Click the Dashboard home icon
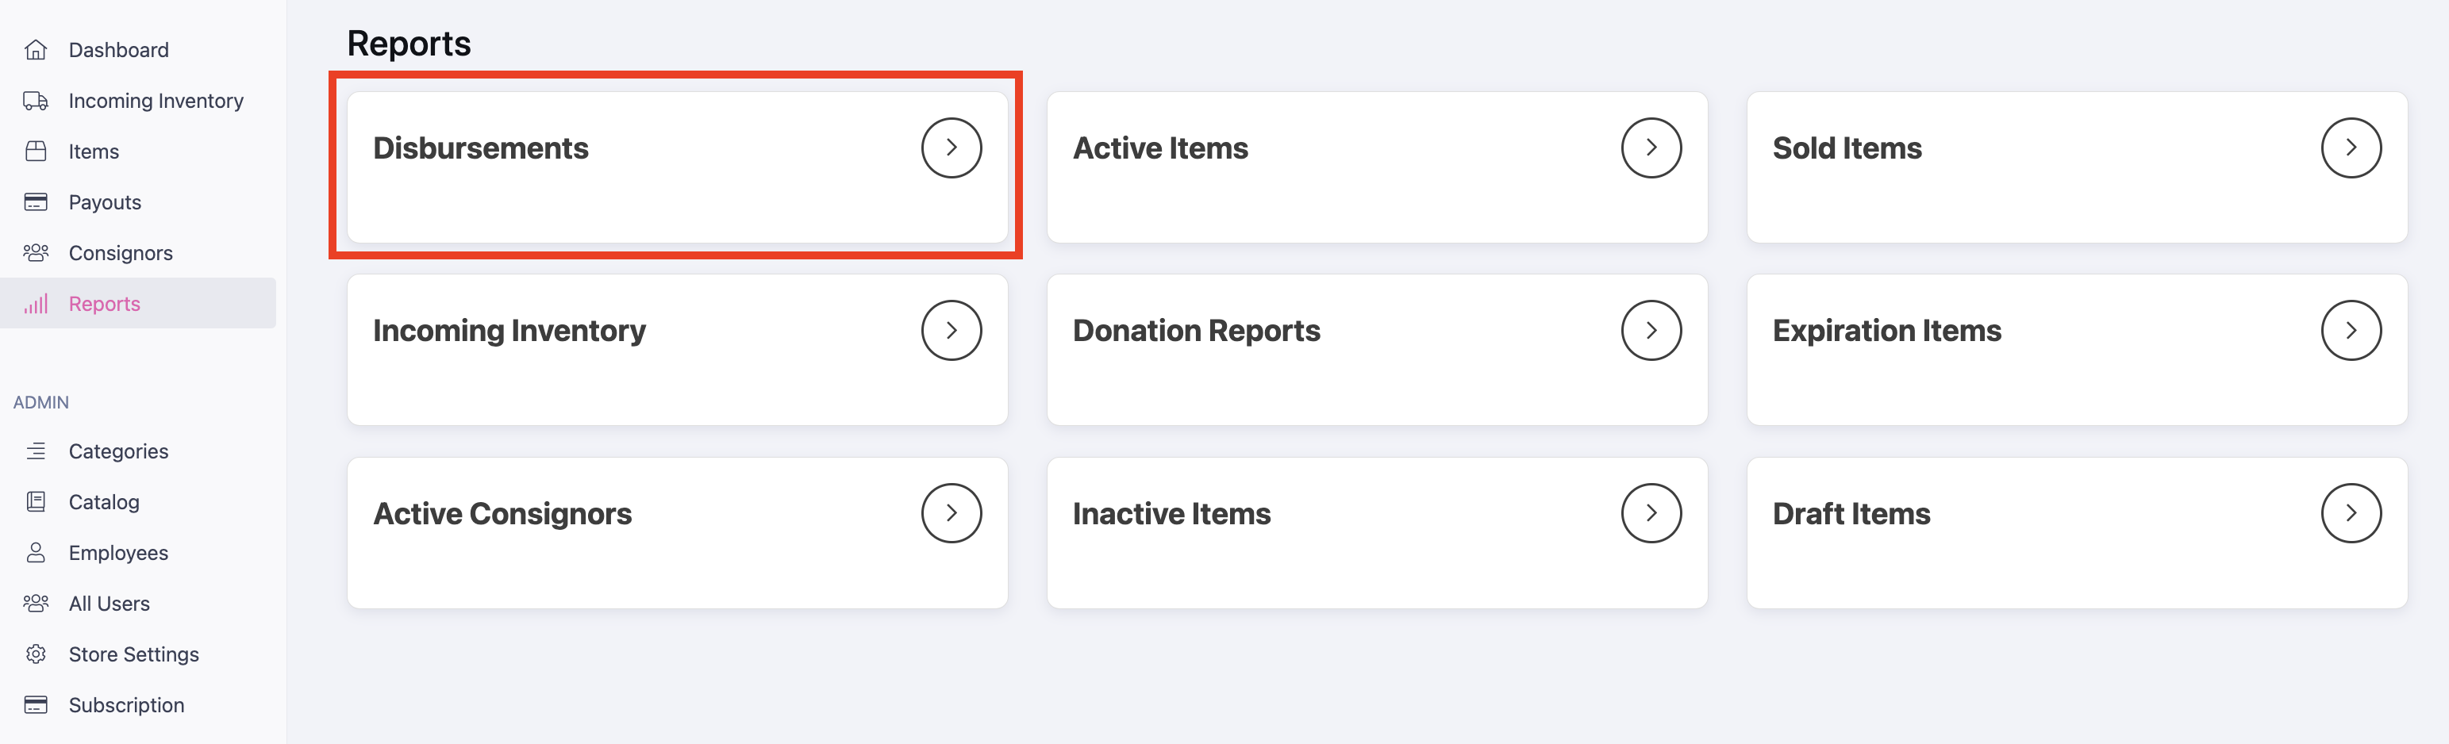Screen dimensions: 2449x744 (37, 49)
